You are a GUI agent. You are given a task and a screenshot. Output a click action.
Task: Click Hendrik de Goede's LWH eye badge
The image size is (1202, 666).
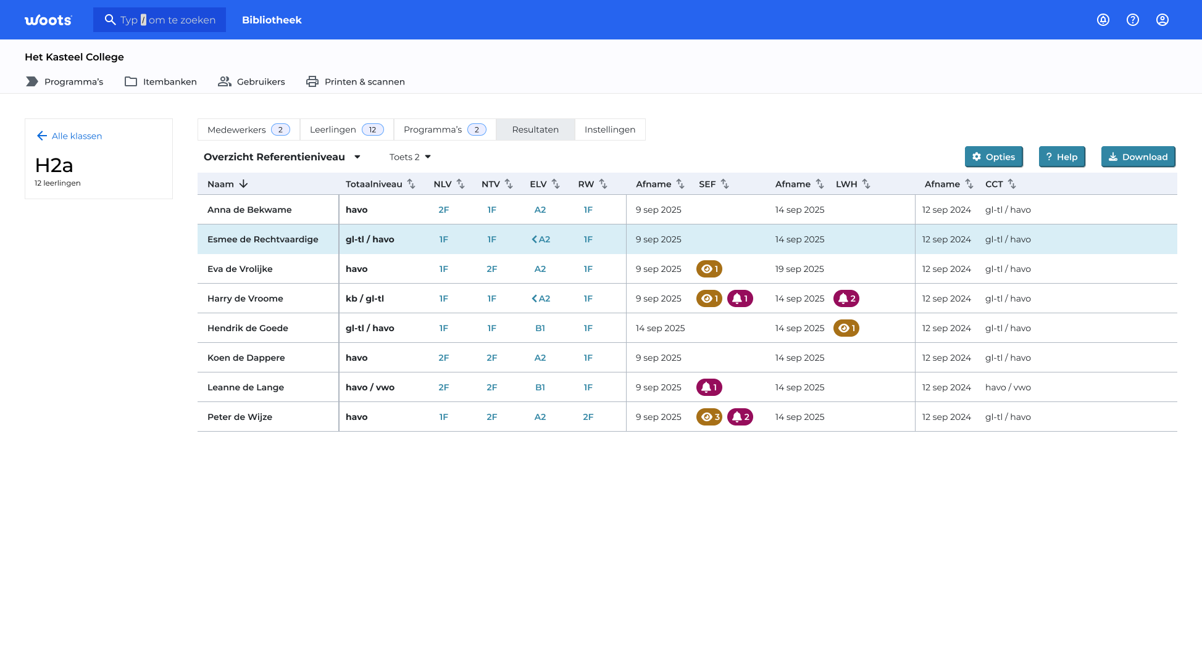coord(846,328)
